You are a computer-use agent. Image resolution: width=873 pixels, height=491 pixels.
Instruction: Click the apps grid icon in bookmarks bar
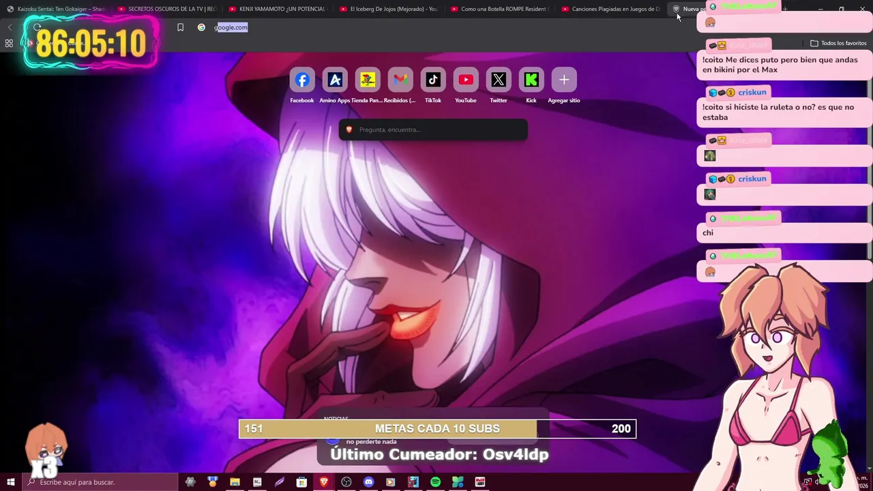9,43
